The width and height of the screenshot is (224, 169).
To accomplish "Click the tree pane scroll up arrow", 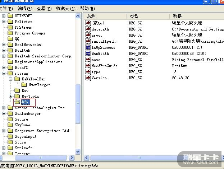I will 78,16.
